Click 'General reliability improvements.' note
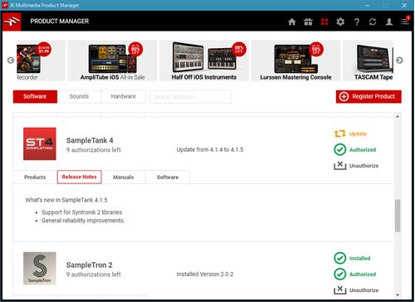 point(83,221)
